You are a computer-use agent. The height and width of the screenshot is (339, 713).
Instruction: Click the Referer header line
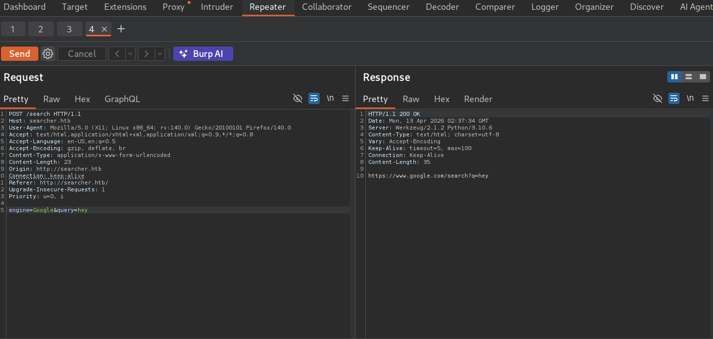tap(58, 183)
